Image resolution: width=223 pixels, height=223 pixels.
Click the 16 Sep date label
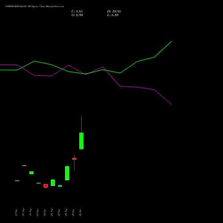(x=23, y=212)
